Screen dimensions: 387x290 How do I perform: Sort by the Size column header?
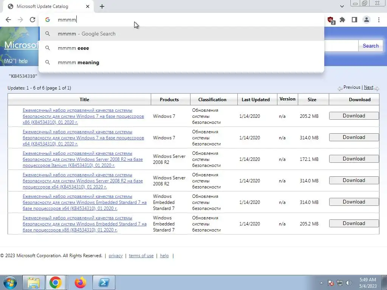click(312, 100)
